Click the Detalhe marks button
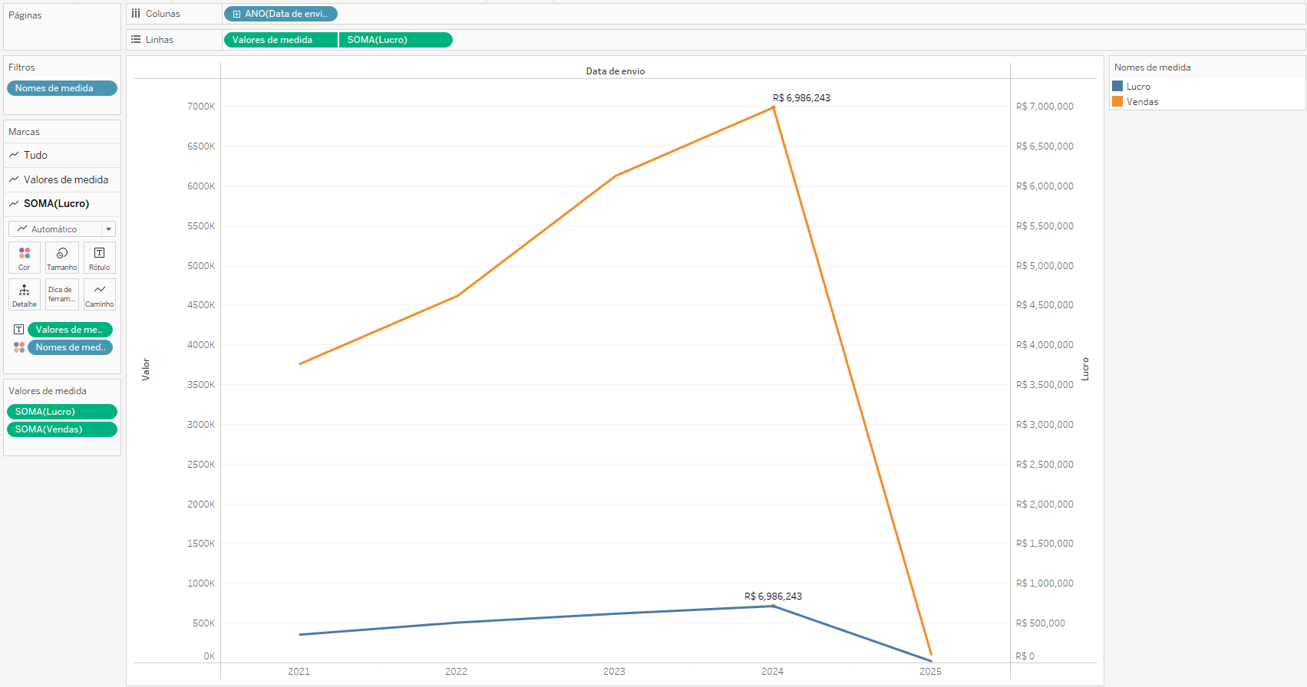The width and height of the screenshot is (1307, 687). (25, 294)
